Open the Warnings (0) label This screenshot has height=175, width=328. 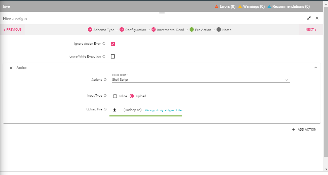point(254,6)
